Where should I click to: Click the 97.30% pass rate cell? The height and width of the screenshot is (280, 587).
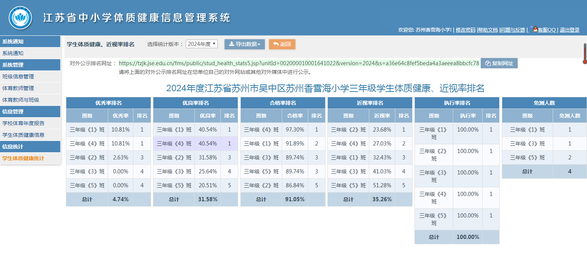(x=295, y=130)
